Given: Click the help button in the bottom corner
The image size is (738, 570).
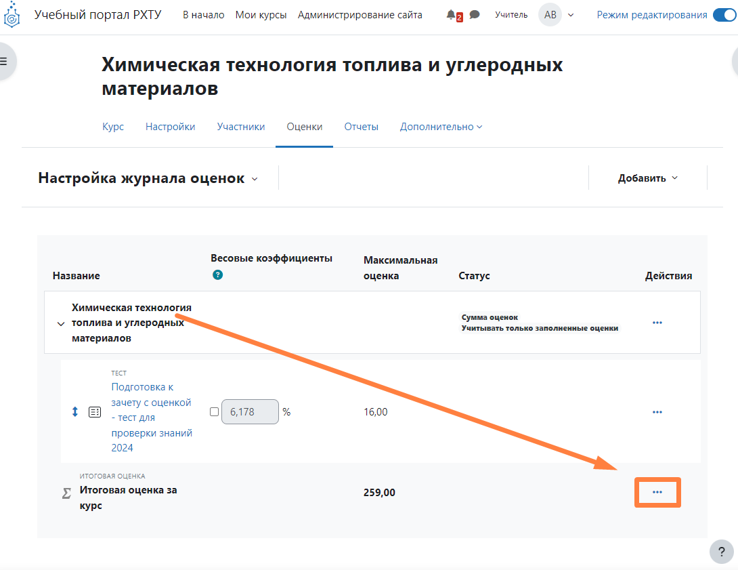Looking at the screenshot, I should [x=721, y=551].
